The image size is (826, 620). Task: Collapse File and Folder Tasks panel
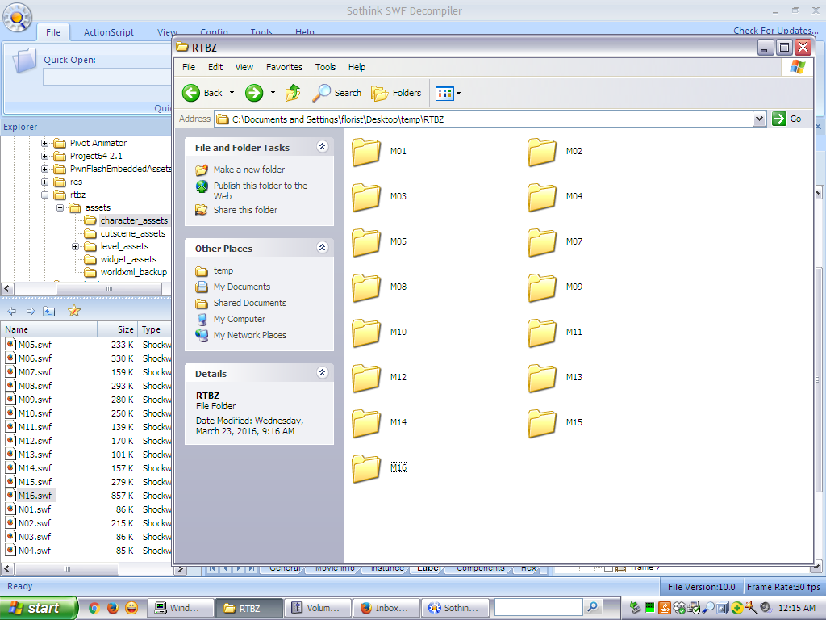point(323,147)
